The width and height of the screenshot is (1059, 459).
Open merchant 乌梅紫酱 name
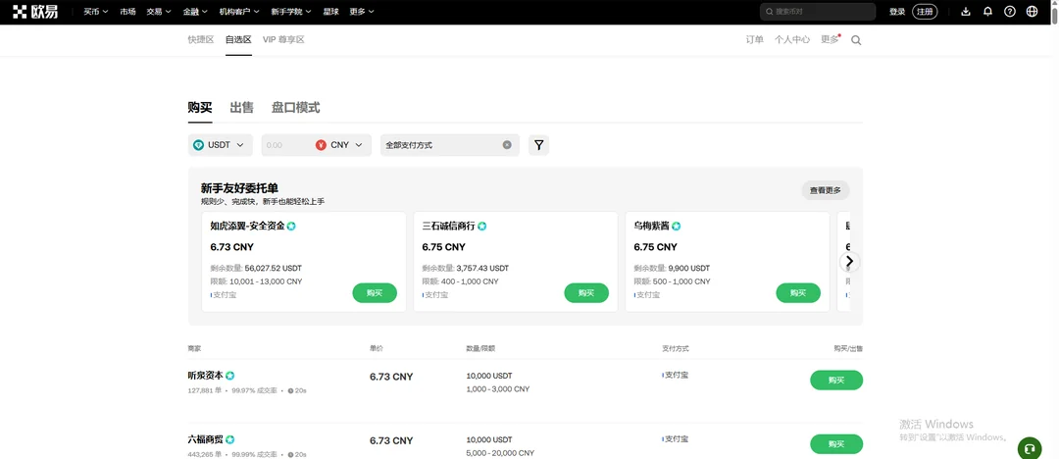(x=652, y=226)
